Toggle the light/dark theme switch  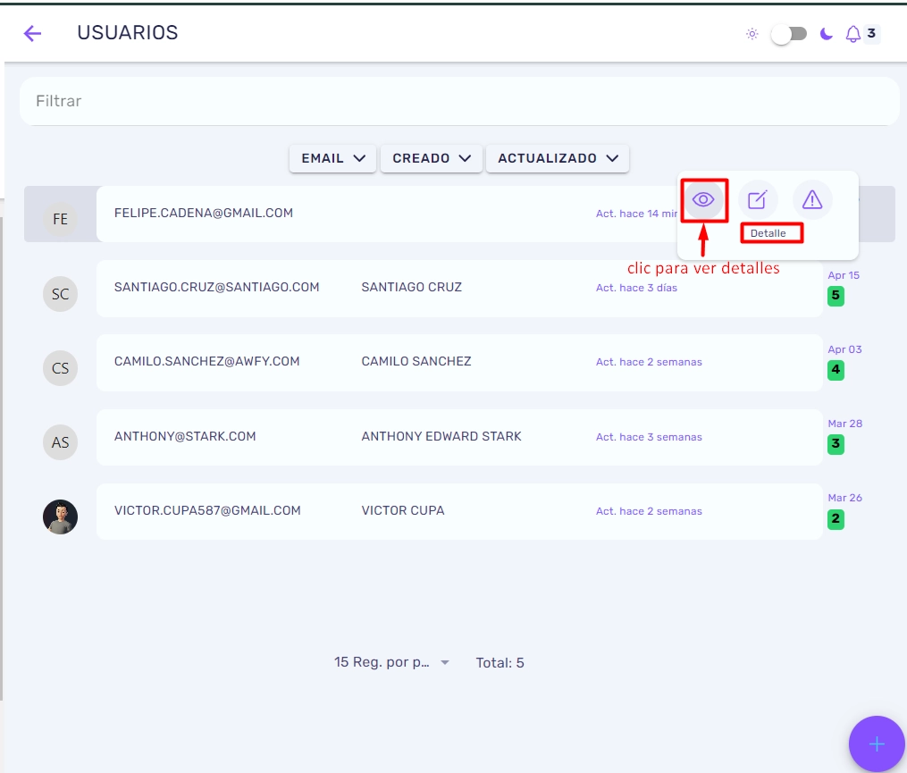pos(789,34)
